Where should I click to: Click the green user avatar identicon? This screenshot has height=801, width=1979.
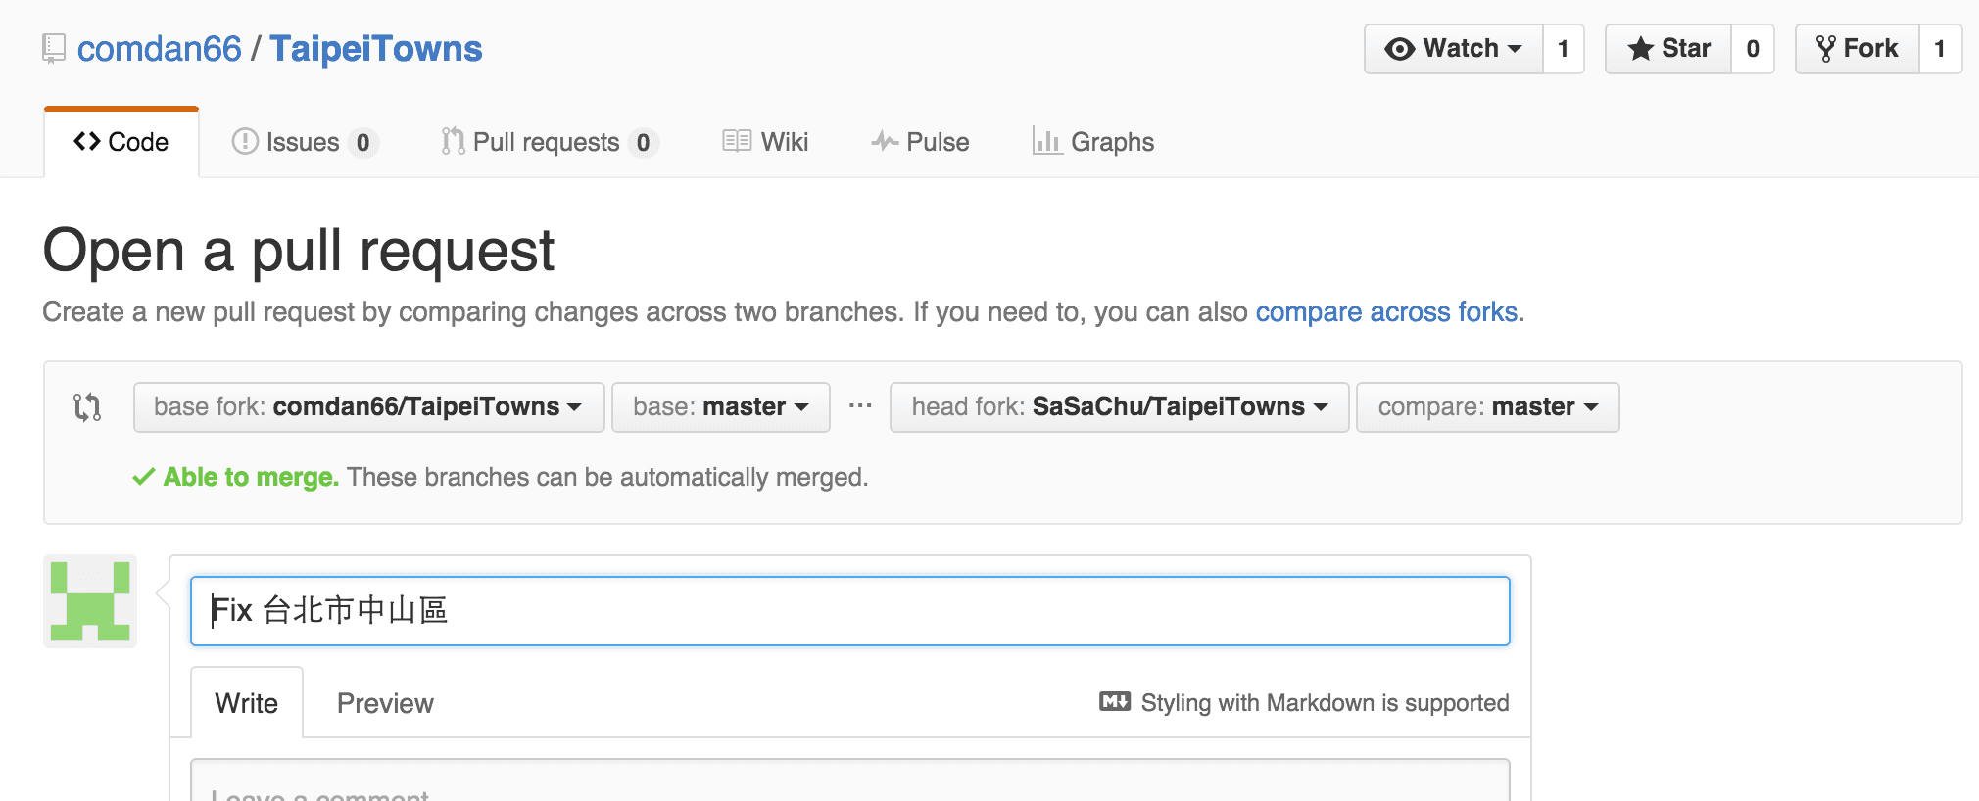[x=90, y=601]
